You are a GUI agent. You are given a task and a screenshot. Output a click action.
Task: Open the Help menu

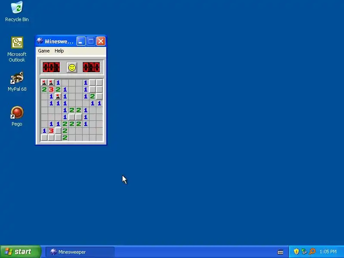tap(59, 51)
